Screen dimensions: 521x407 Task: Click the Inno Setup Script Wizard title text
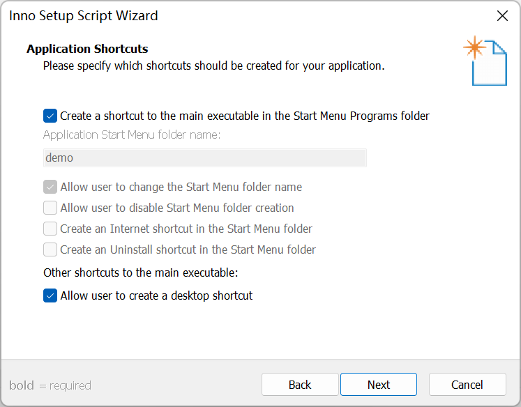point(84,15)
